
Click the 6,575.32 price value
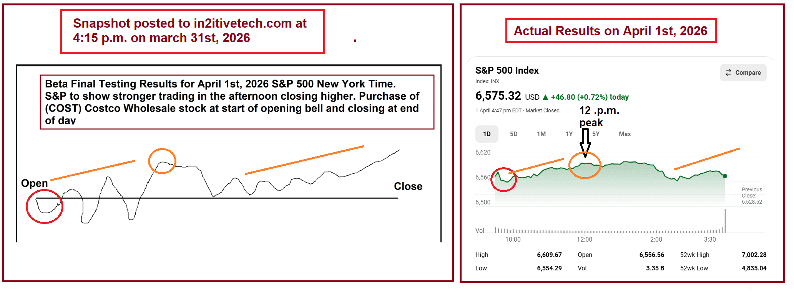(x=498, y=95)
